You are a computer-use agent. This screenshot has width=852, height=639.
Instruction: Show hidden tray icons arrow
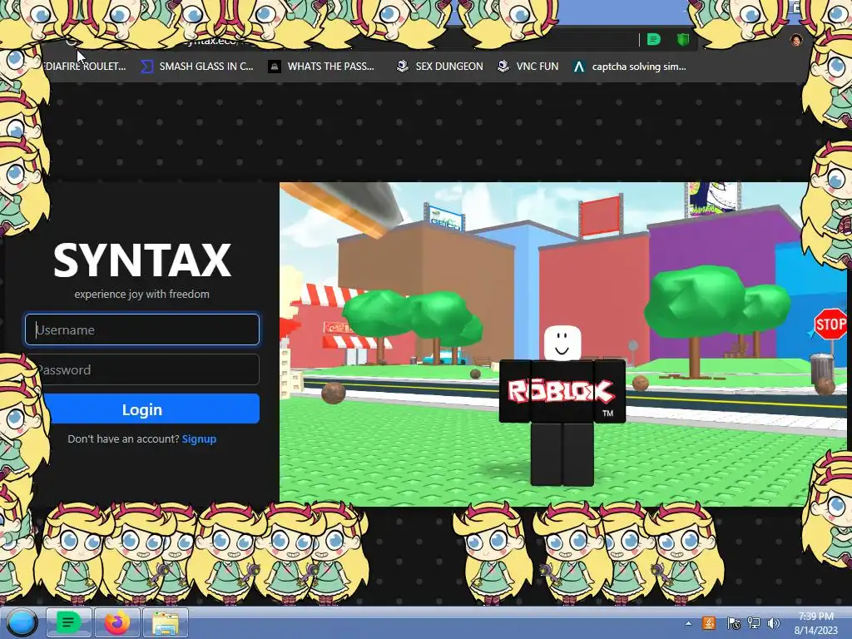click(x=688, y=623)
